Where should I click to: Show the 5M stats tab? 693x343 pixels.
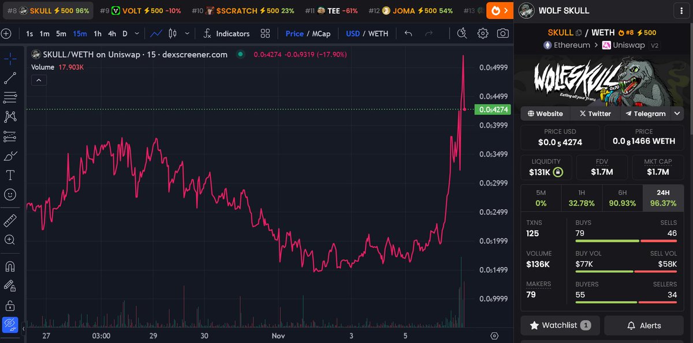(541, 198)
